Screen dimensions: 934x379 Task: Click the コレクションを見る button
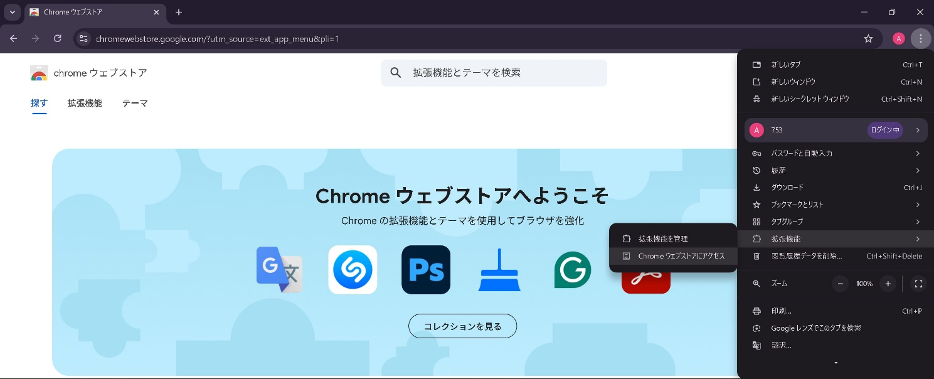(x=462, y=326)
